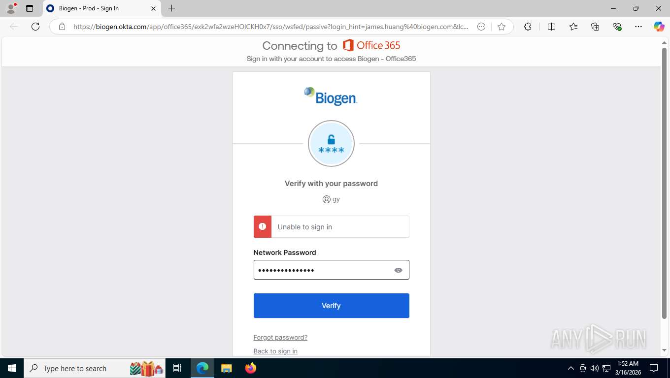
Task: Open the Copilot sidebar icon
Action: (x=659, y=27)
